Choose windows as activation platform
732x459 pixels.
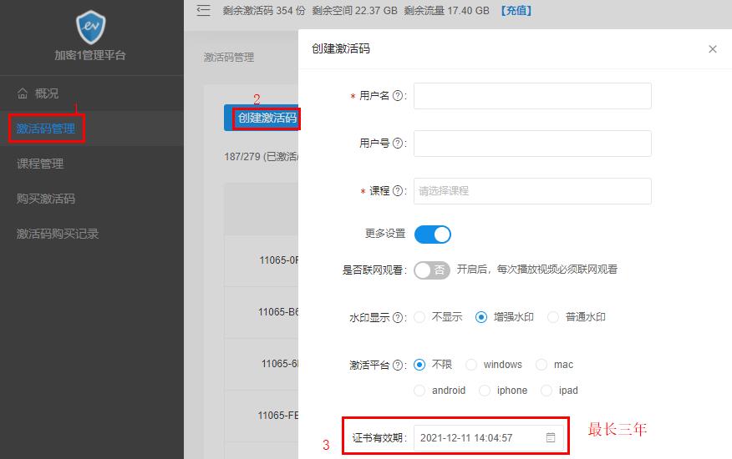point(471,365)
